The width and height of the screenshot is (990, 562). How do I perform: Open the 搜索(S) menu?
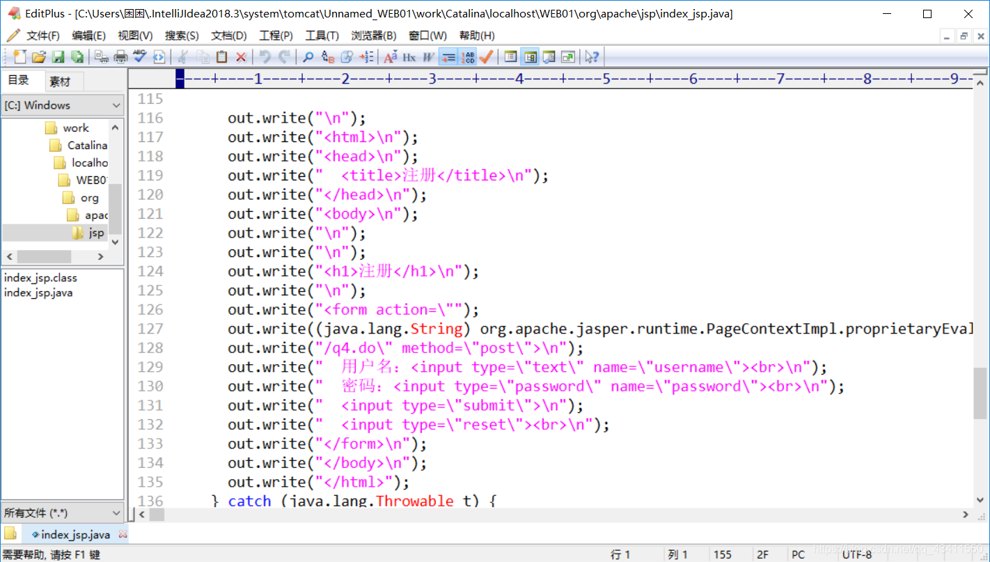[x=182, y=36]
